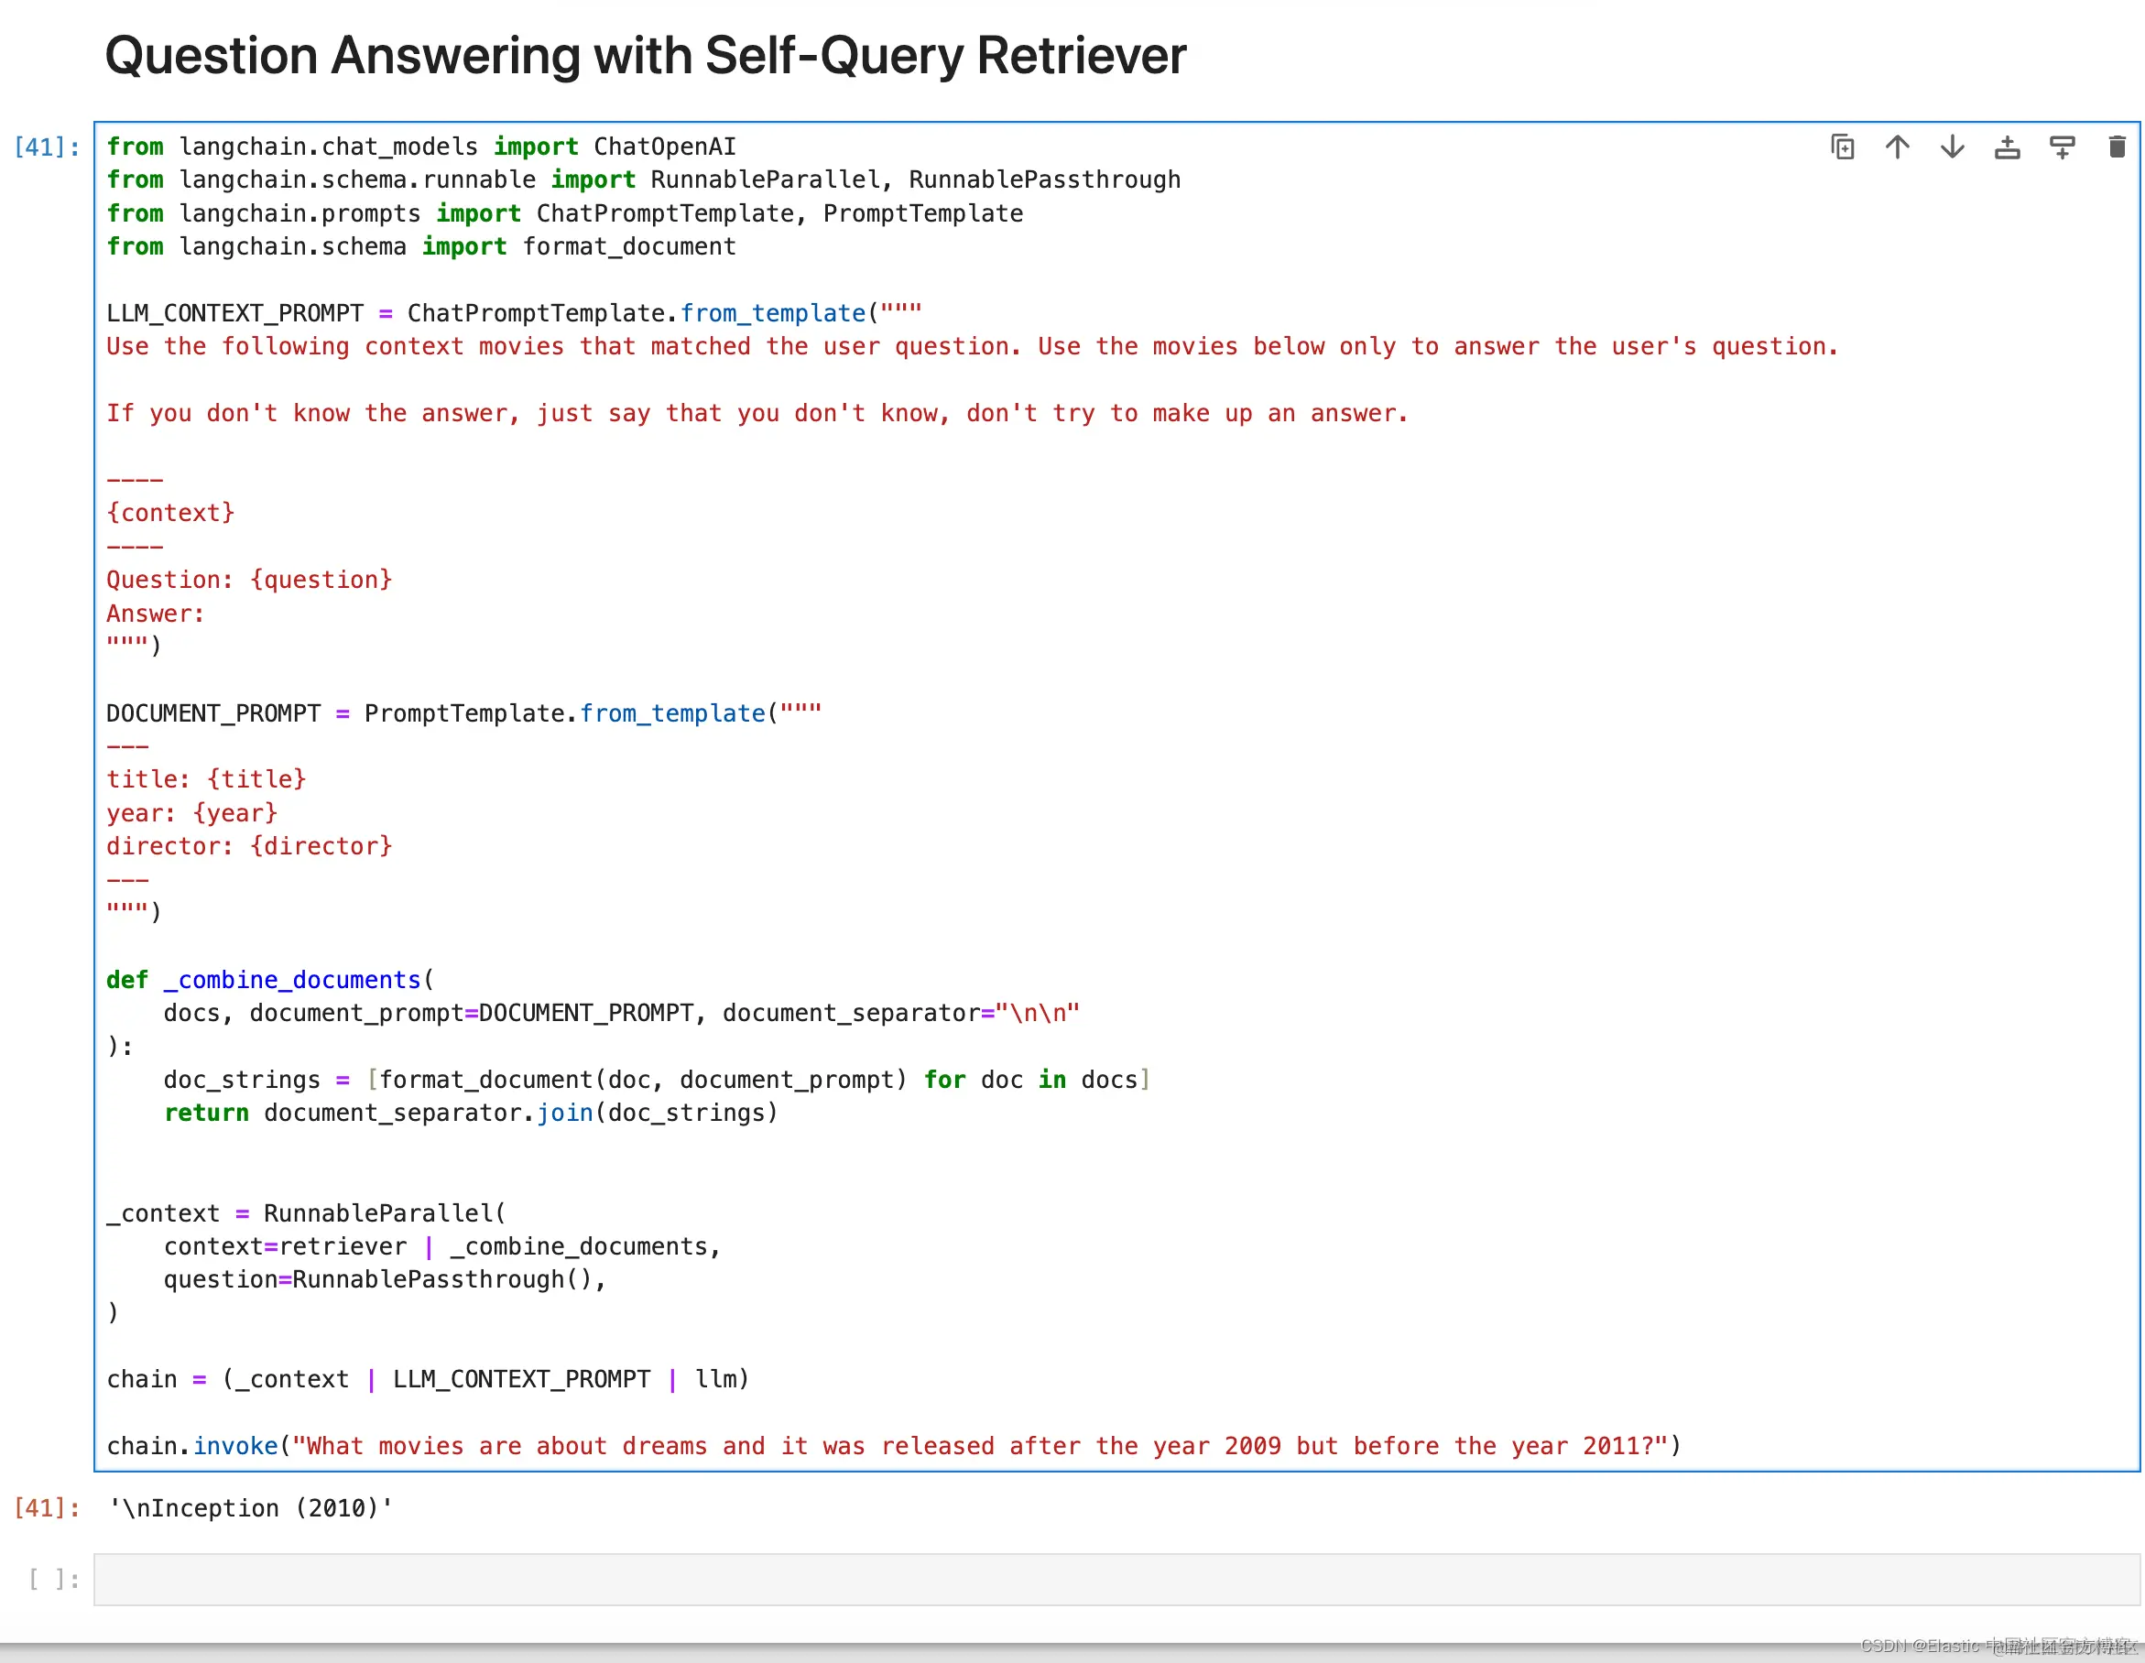Move the cell up

coord(1898,147)
